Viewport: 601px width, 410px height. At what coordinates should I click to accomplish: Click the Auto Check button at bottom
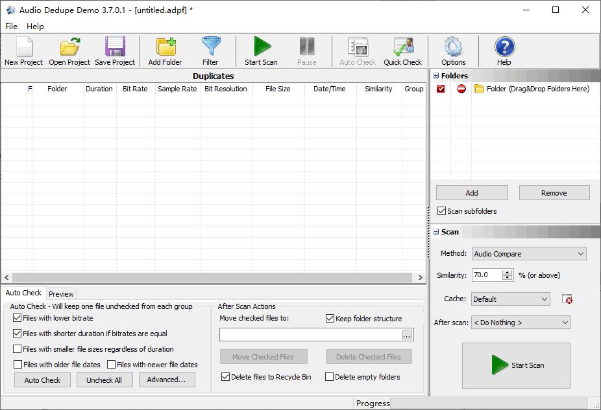pyautogui.click(x=43, y=380)
